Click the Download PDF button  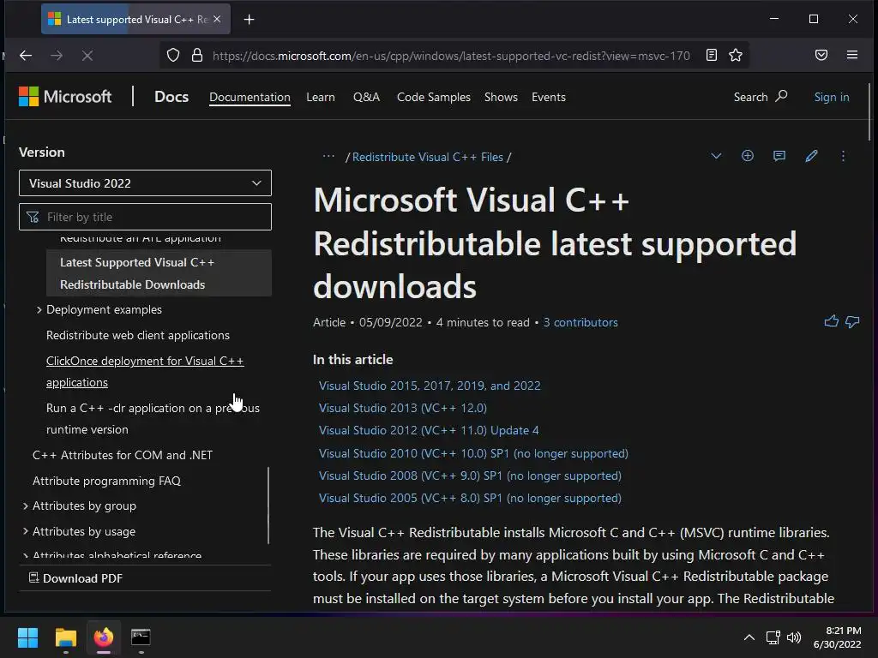(x=75, y=578)
